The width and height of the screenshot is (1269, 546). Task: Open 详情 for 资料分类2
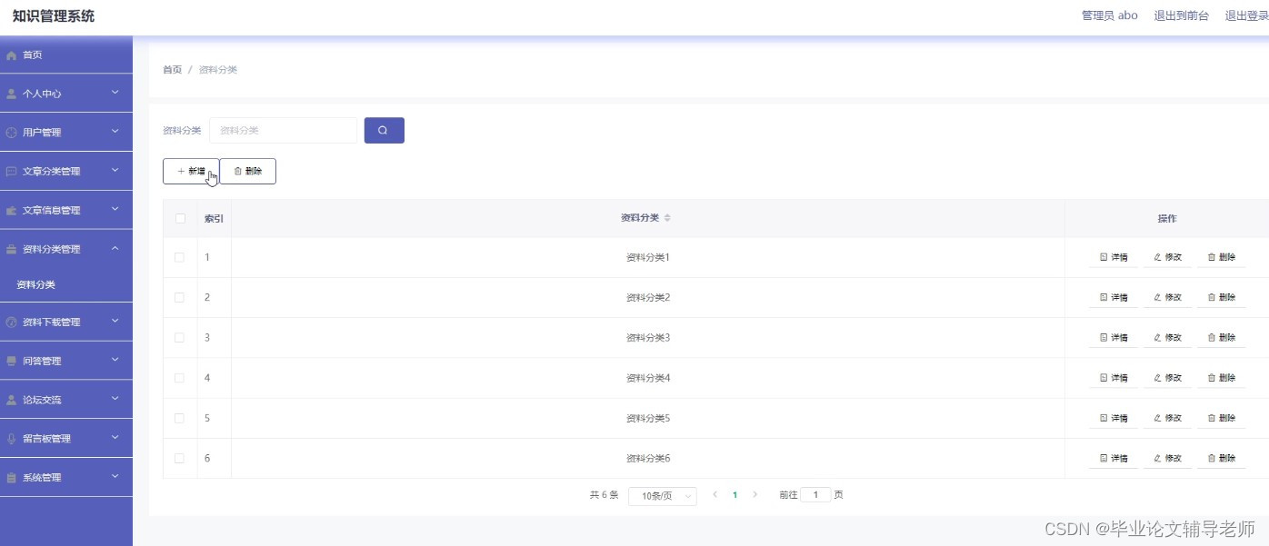[1114, 297]
